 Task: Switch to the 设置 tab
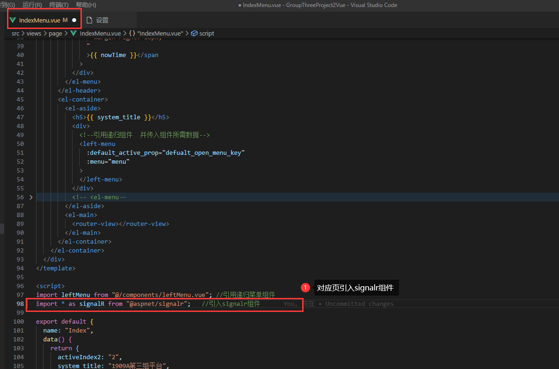[x=102, y=20]
